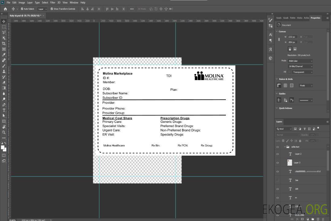
Task: Select the Move tool in toolbox
Action: pyautogui.click(x=4, y=21)
